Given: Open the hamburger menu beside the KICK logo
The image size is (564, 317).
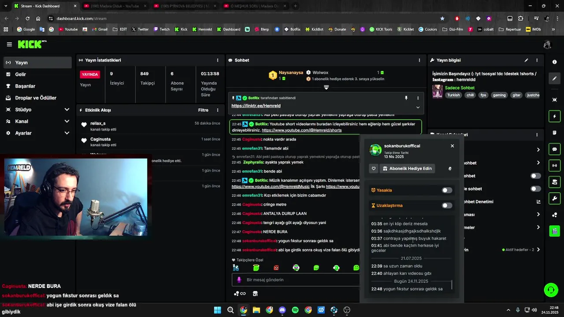Looking at the screenshot, I should tap(9, 44).
